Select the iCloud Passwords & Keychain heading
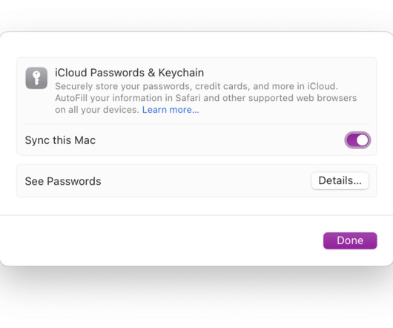This screenshot has height=328, width=393. [129, 73]
